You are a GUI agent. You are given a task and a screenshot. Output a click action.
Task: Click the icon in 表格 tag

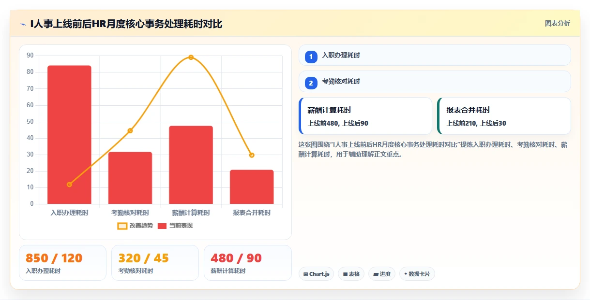pyautogui.click(x=345, y=274)
